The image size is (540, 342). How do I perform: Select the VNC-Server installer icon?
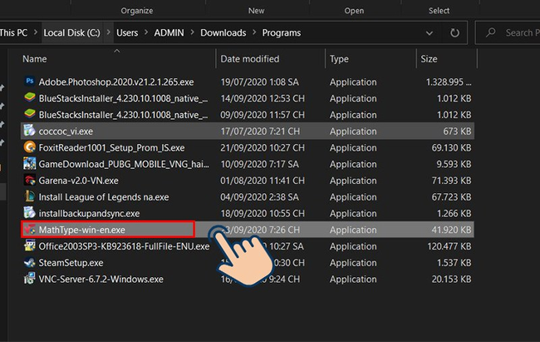tap(29, 280)
